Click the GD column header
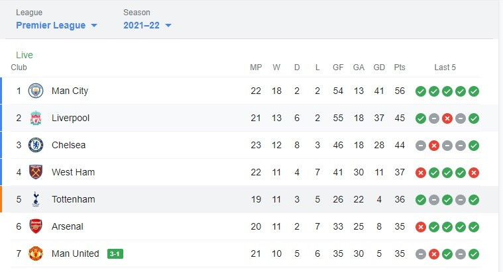 coord(379,68)
